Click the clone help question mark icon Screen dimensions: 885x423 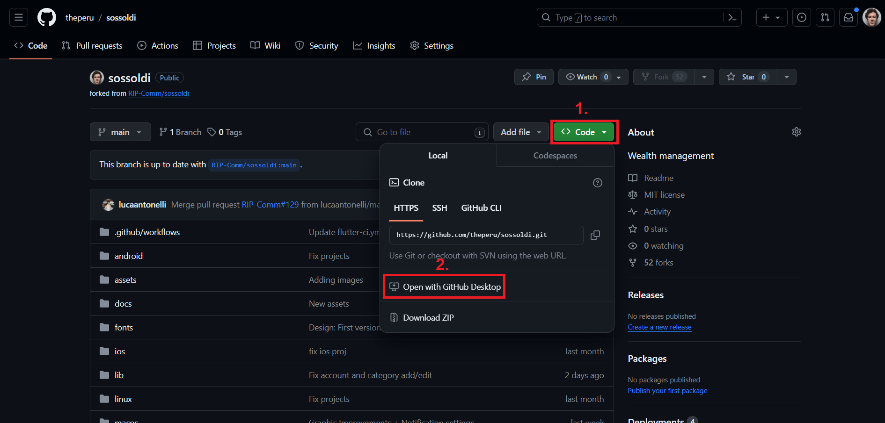[598, 183]
